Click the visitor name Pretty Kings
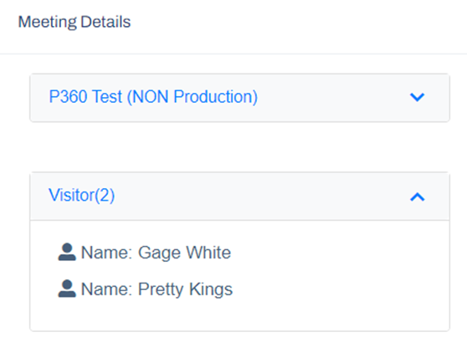 (185, 289)
